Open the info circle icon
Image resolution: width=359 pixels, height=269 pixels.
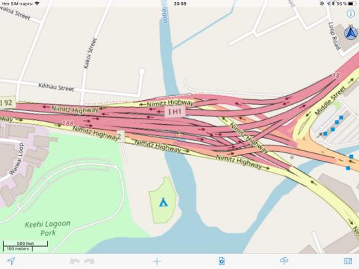351,14
